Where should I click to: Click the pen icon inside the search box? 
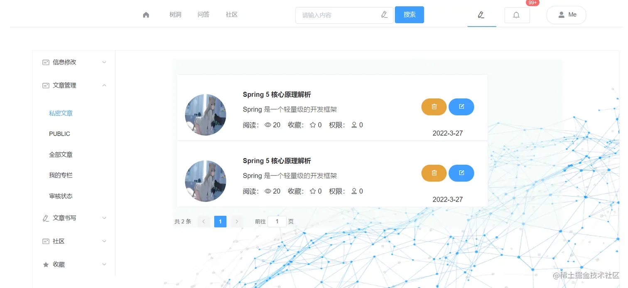point(384,15)
